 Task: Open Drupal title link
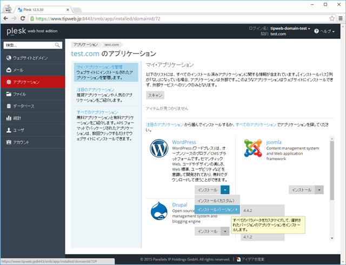179,205
